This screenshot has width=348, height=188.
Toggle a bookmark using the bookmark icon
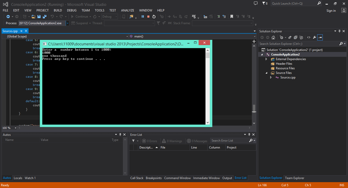[232, 16]
